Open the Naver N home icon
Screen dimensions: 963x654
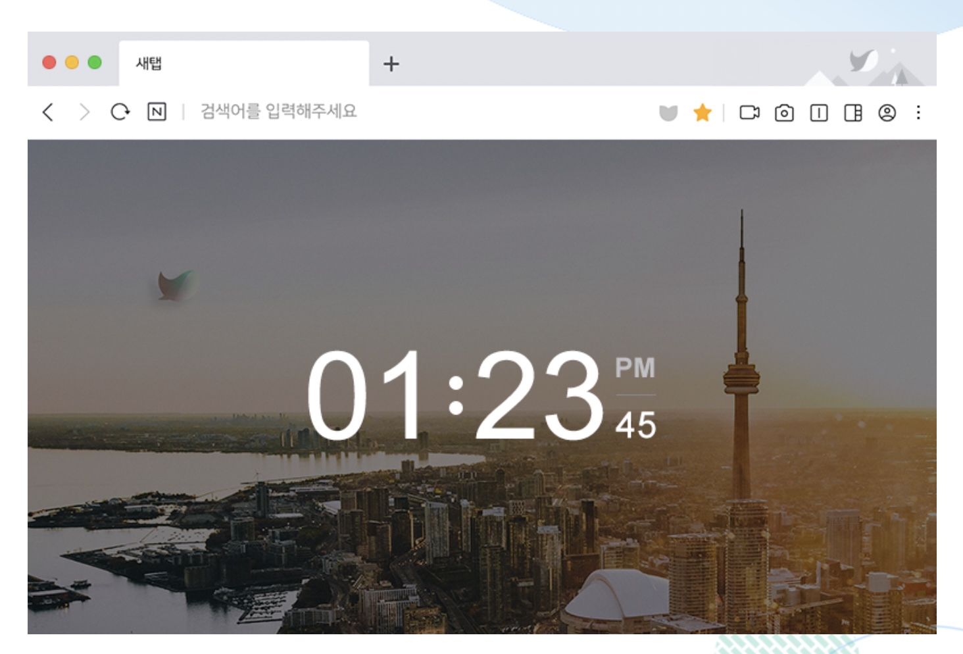click(157, 112)
